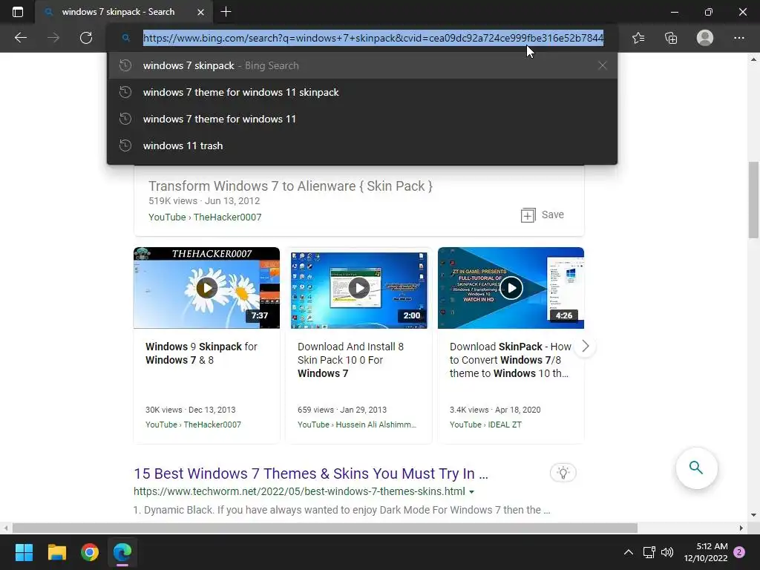Screen dimensions: 760x570
Task: Play the Windows 9 Skinpack video thumbnail
Action: coord(206,288)
